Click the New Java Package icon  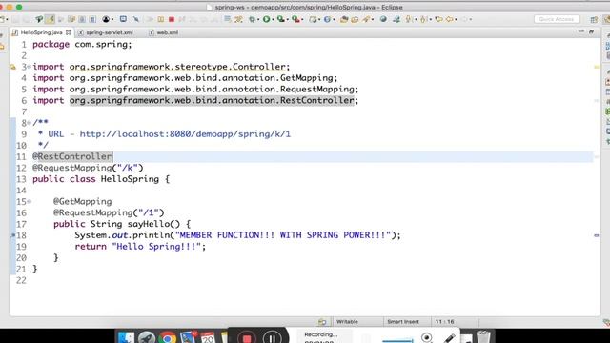314,19
